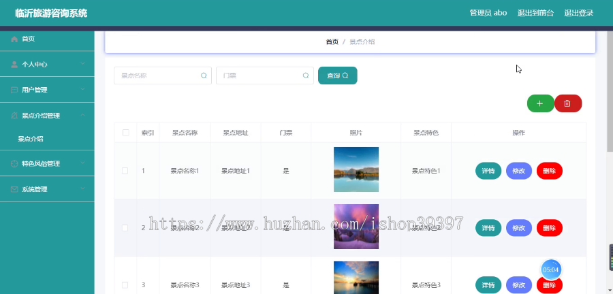Click the 门票 column header
Screen dimensions: 613x294
(286, 133)
